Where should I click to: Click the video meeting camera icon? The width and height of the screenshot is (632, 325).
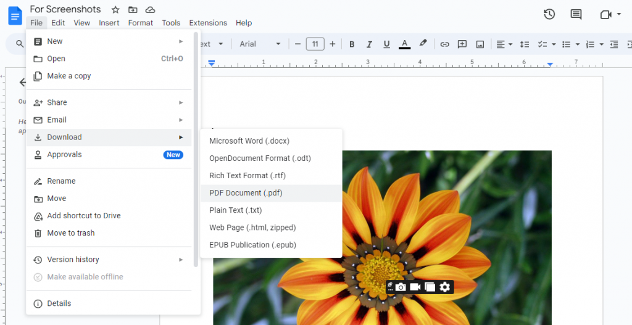(x=605, y=15)
